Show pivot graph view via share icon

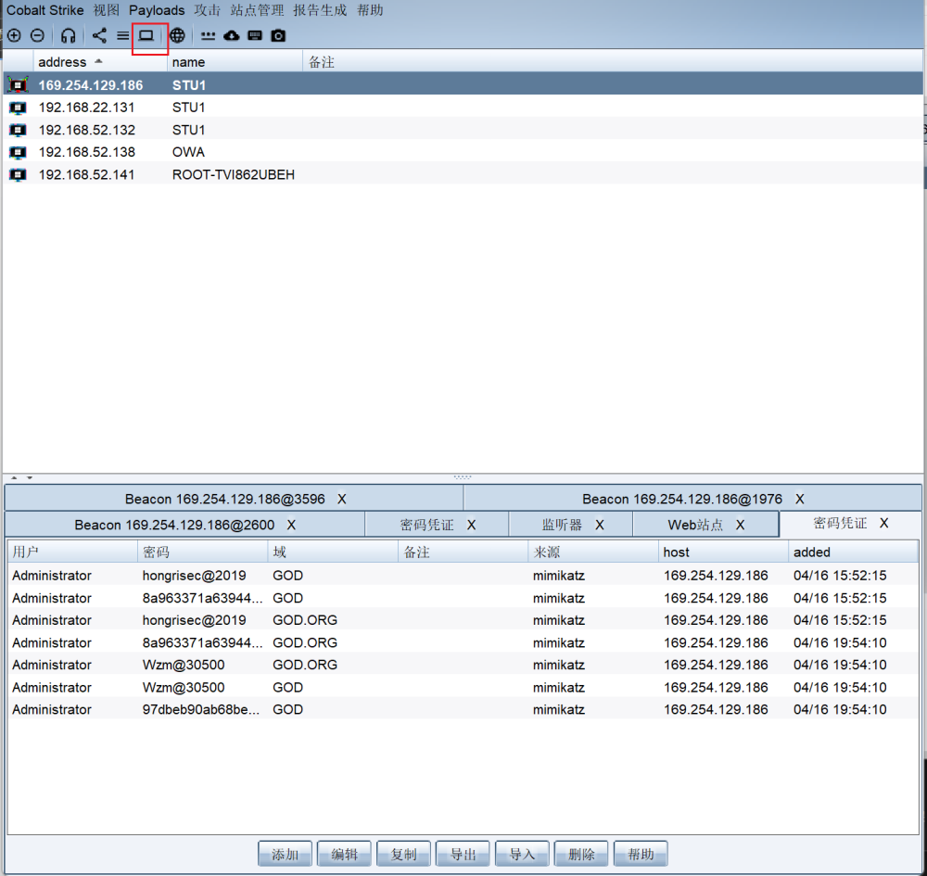tap(99, 36)
